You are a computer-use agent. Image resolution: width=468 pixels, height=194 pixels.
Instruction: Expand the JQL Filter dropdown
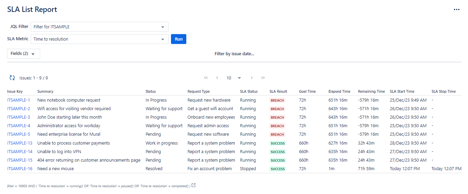[x=99, y=27]
